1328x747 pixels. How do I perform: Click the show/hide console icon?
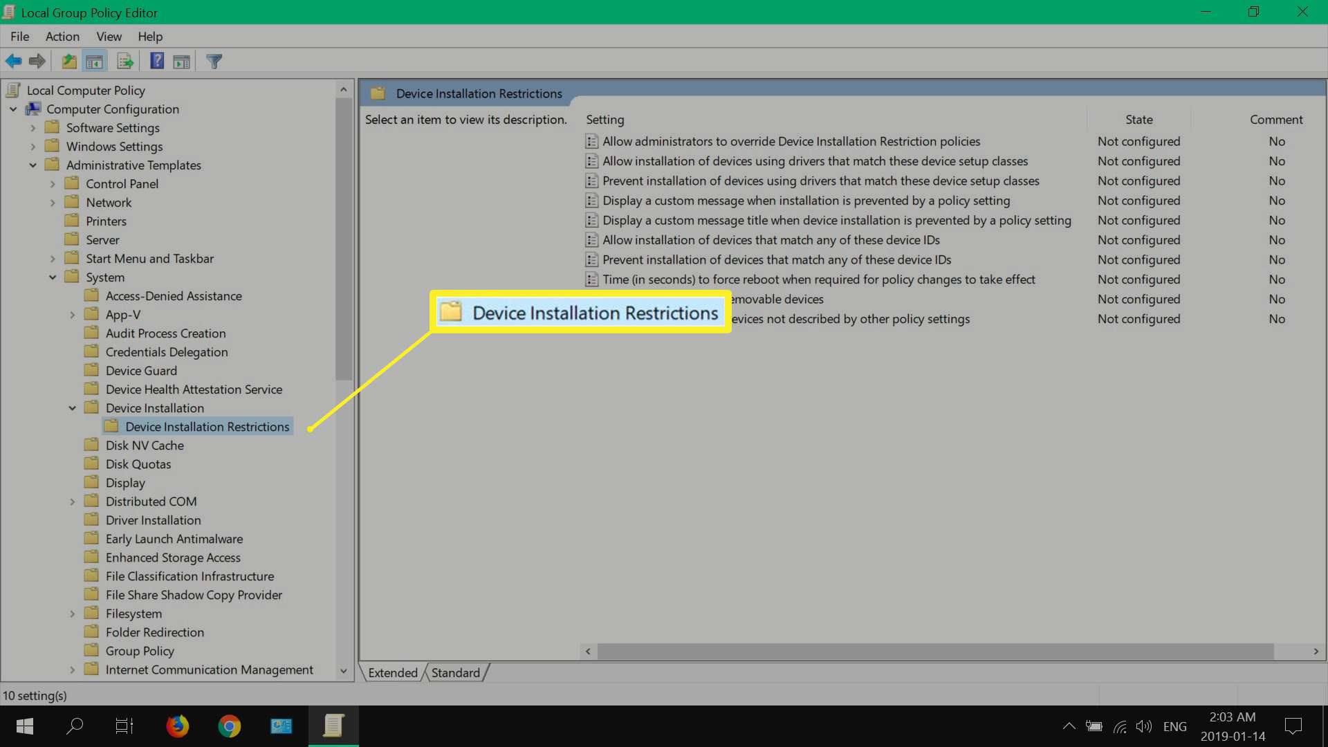point(95,61)
